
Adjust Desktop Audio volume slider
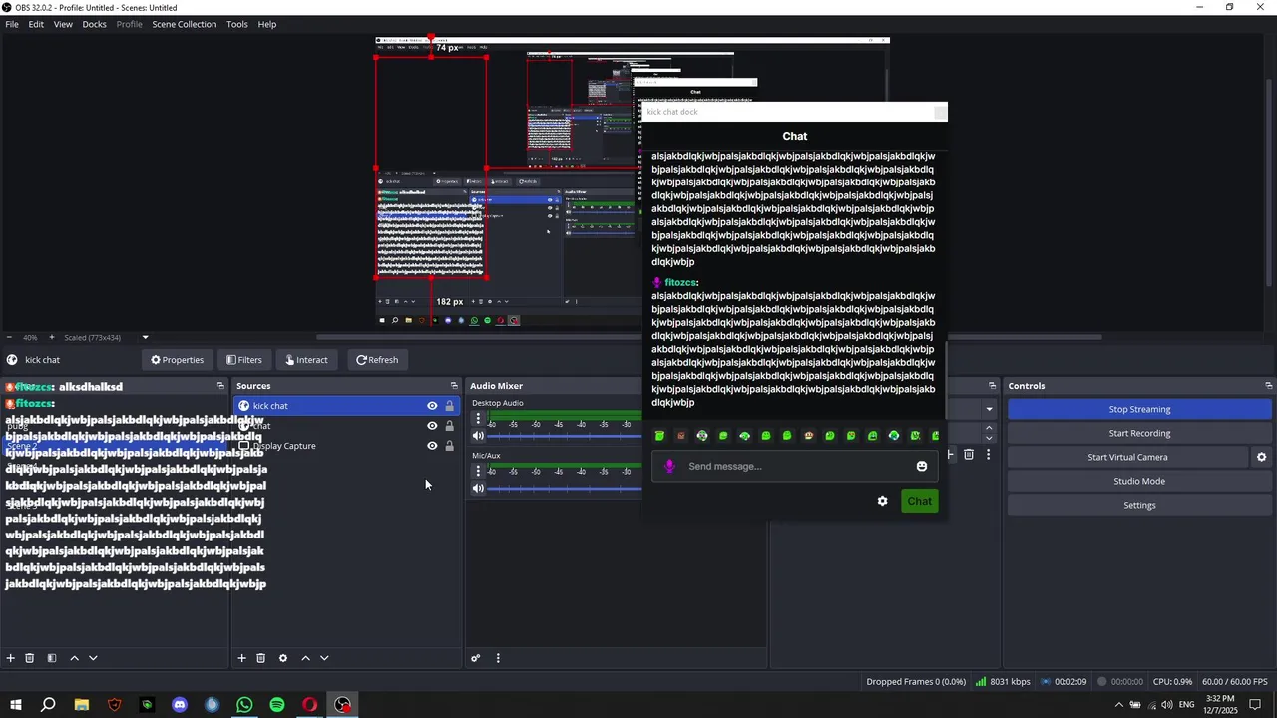click(x=565, y=436)
